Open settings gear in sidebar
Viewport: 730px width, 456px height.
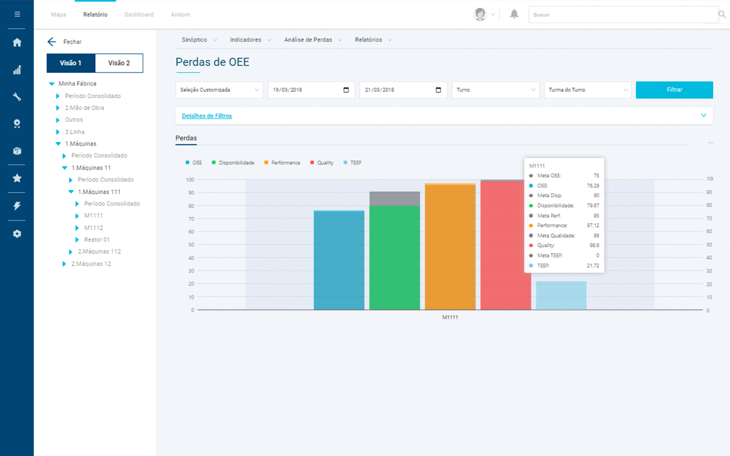pos(17,234)
